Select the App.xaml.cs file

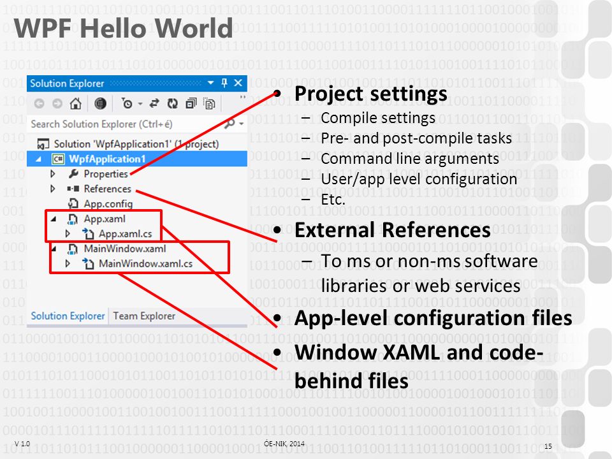[126, 234]
